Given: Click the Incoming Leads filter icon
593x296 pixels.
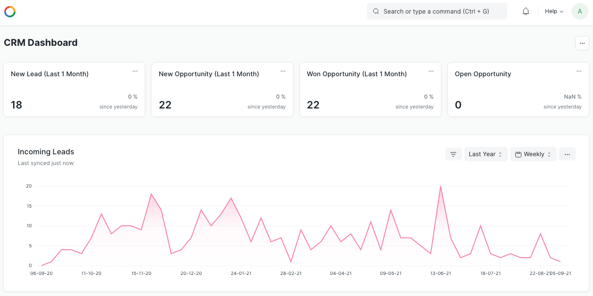Looking at the screenshot, I should pos(453,154).
